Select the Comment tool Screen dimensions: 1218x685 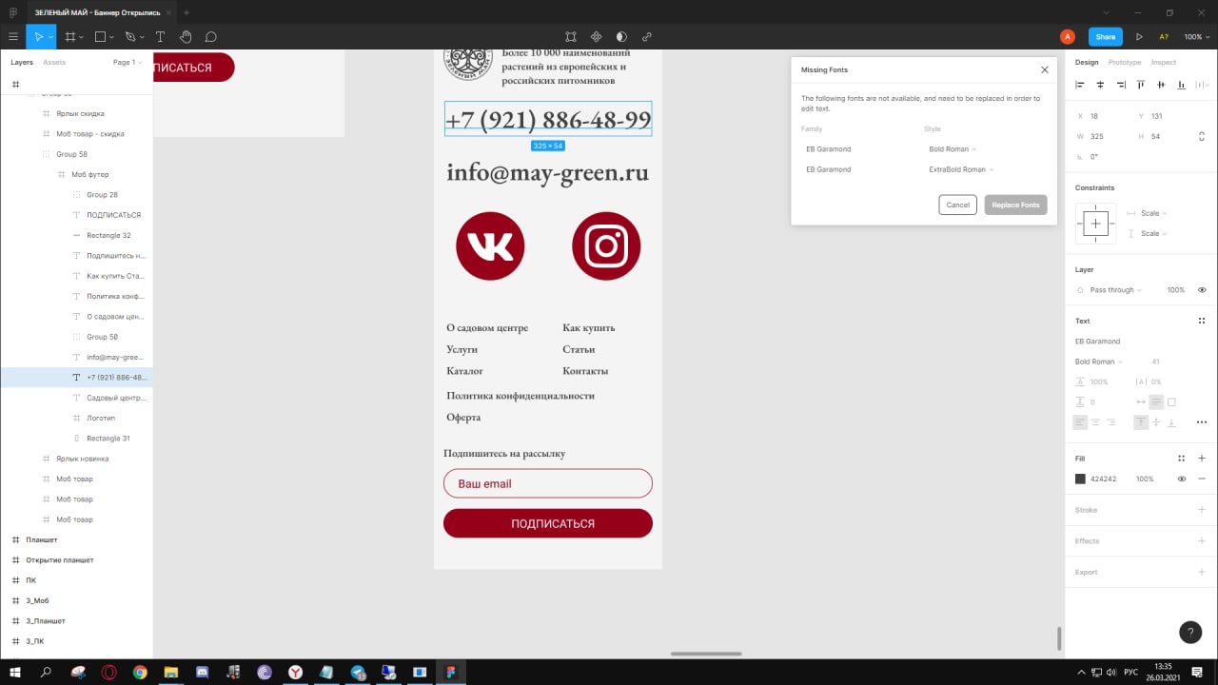(x=211, y=37)
